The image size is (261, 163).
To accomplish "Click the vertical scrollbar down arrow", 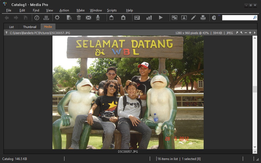I will pos(255,147).
